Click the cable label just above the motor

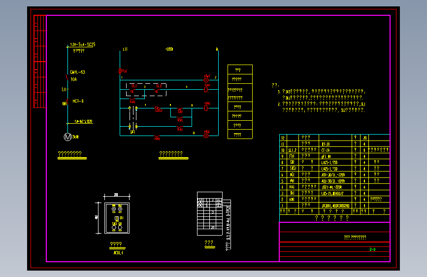pyautogui.click(x=84, y=121)
